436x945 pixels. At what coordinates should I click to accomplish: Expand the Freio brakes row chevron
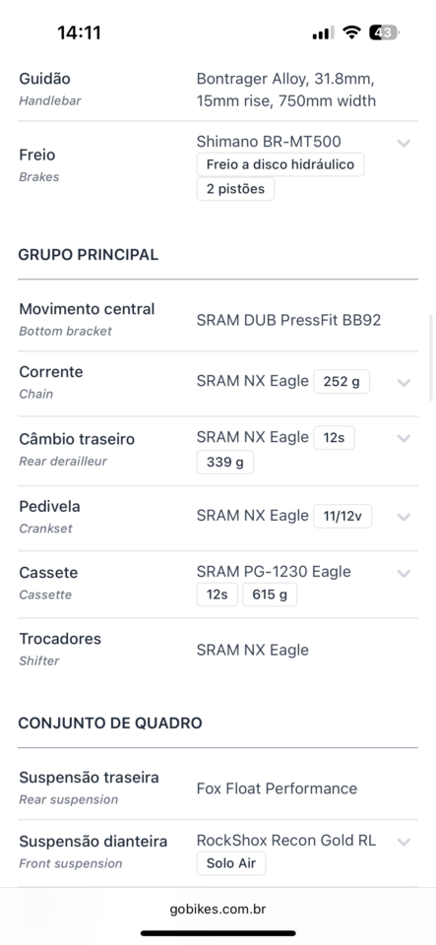point(404,144)
